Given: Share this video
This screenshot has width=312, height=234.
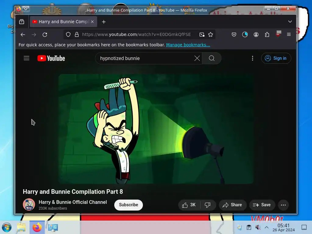Looking at the screenshot, I should [x=232, y=205].
